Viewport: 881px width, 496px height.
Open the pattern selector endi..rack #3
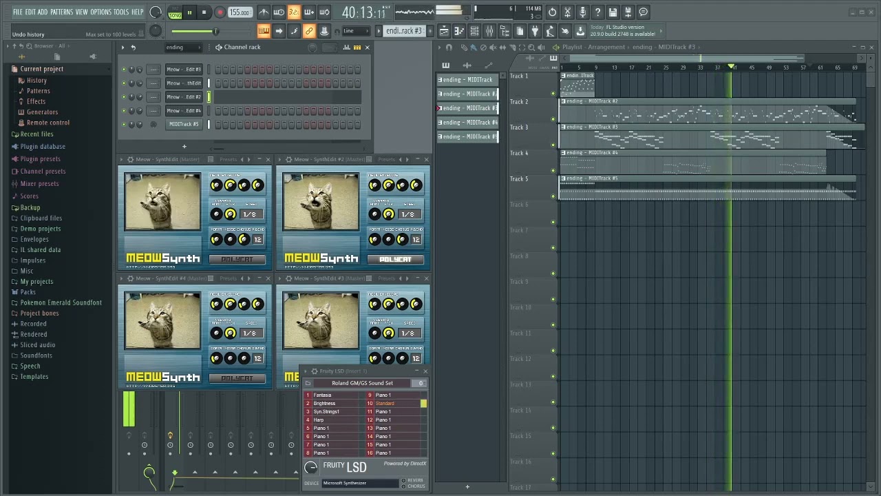tap(405, 31)
